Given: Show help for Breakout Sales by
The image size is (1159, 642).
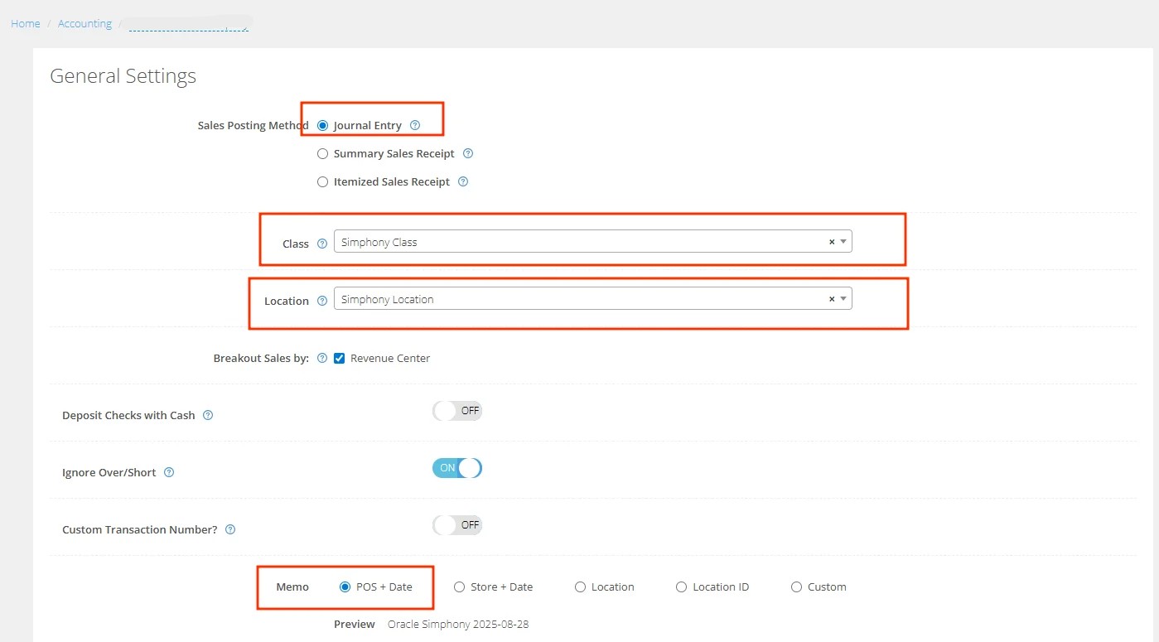Looking at the screenshot, I should coord(322,358).
